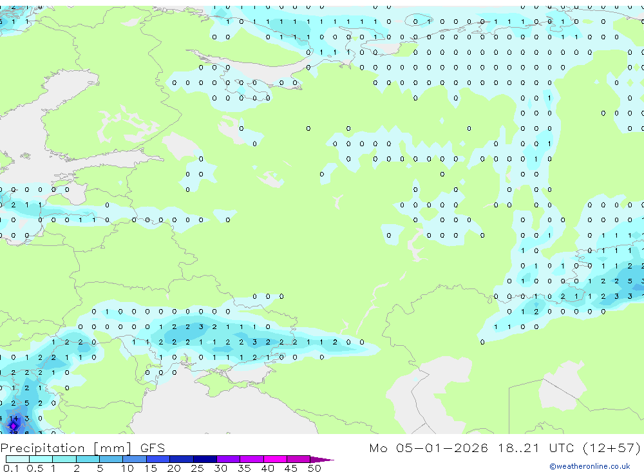Screen dimensions: 644x472
Task: Click the legend label '15'
Action: [151, 468]
